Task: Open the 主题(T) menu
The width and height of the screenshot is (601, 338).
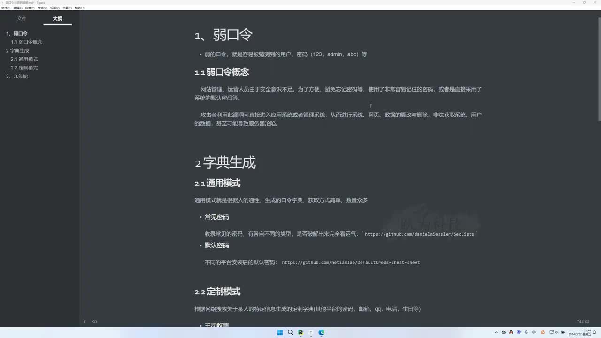Action: 67,8
